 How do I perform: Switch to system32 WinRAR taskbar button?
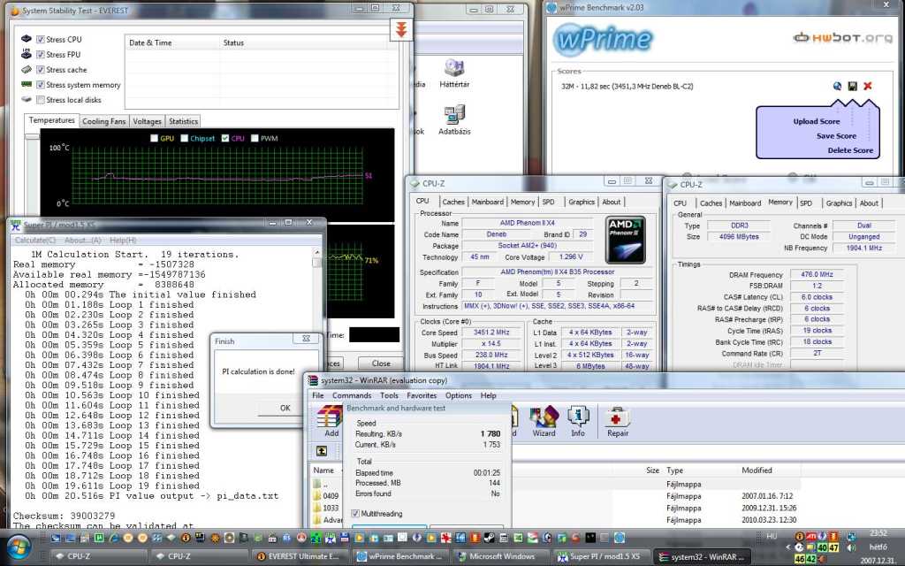pos(703,556)
